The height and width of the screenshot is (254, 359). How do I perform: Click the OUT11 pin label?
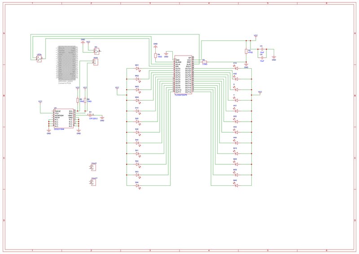pyautogui.click(x=178, y=92)
